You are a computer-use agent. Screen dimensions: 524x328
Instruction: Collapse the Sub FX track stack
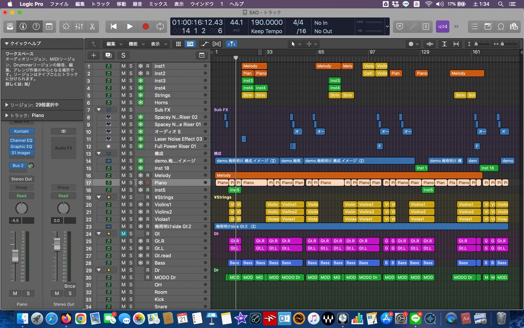pos(98,110)
